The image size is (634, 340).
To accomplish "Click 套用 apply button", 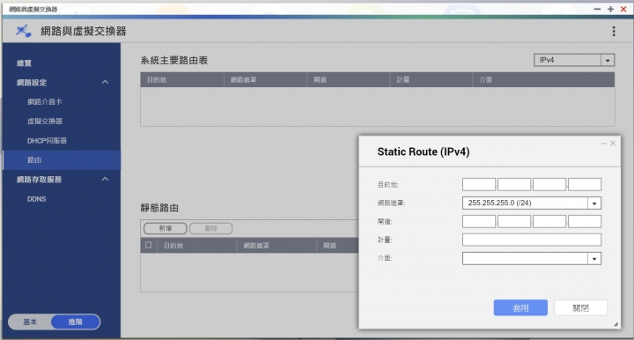I will pyautogui.click(x=520, y=307).
